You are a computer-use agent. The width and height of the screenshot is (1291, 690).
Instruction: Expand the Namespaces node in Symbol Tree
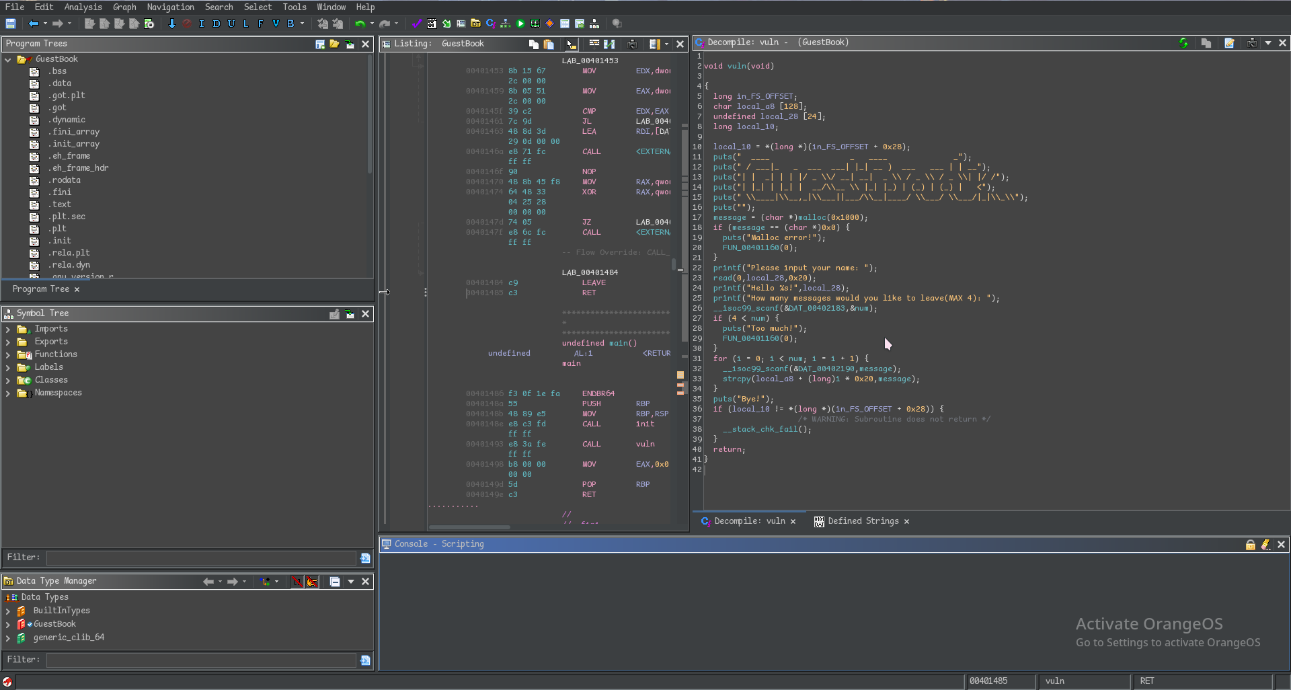[8, 393]
